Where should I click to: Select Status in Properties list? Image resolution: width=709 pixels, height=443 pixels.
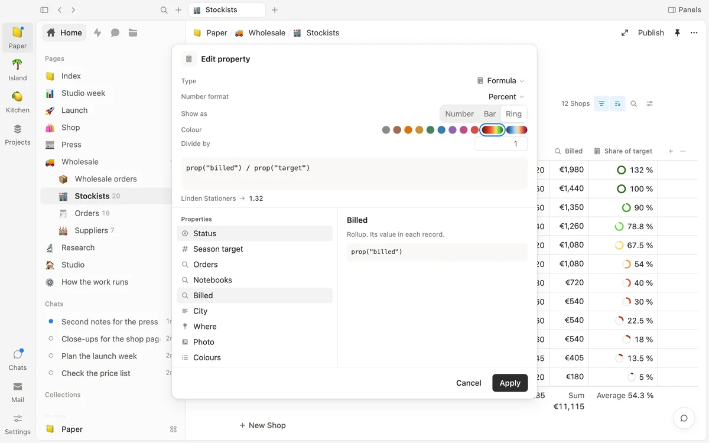[x=255, y=234]
